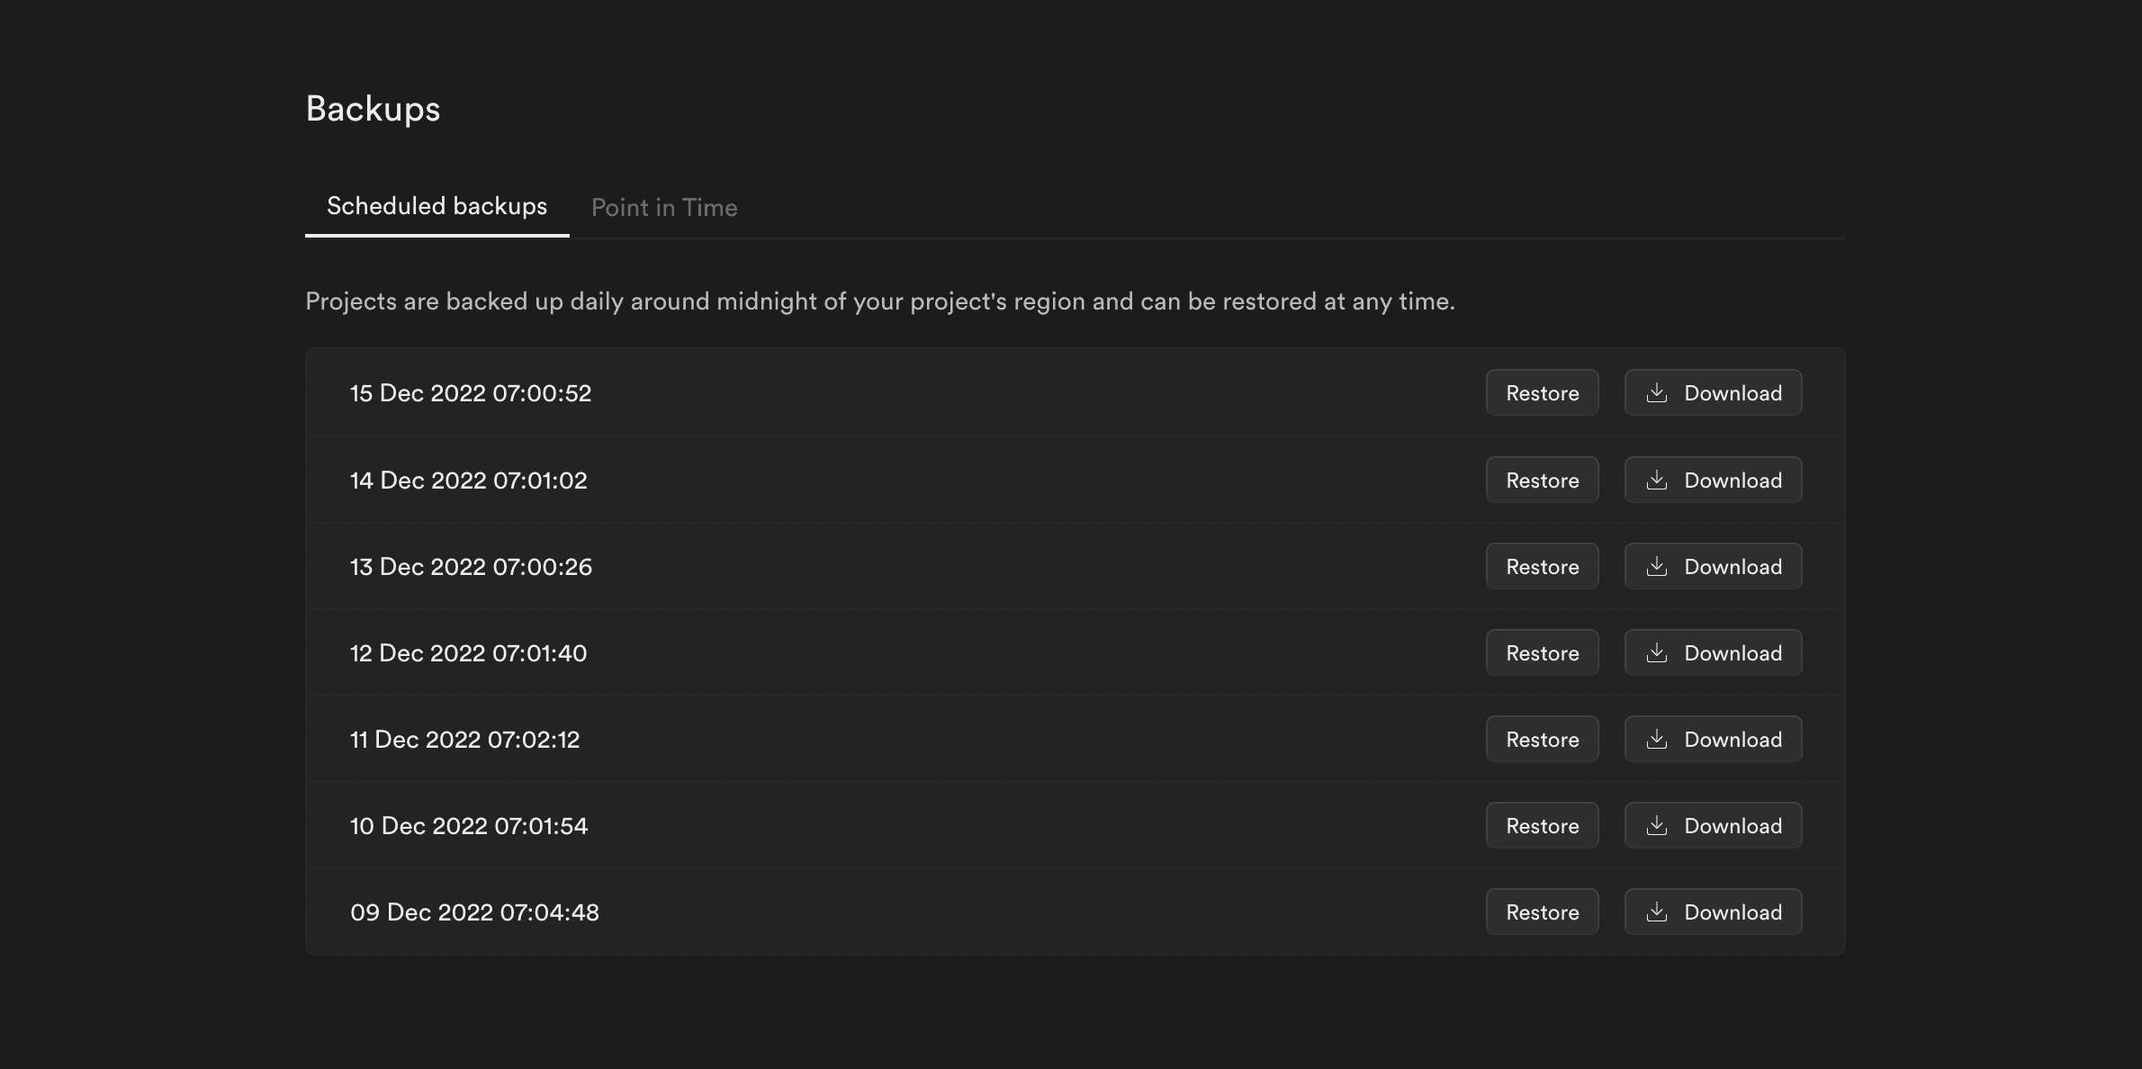Restore the 12 Dec 2022 backup

pyautogui.click(x=1542, y=652)
